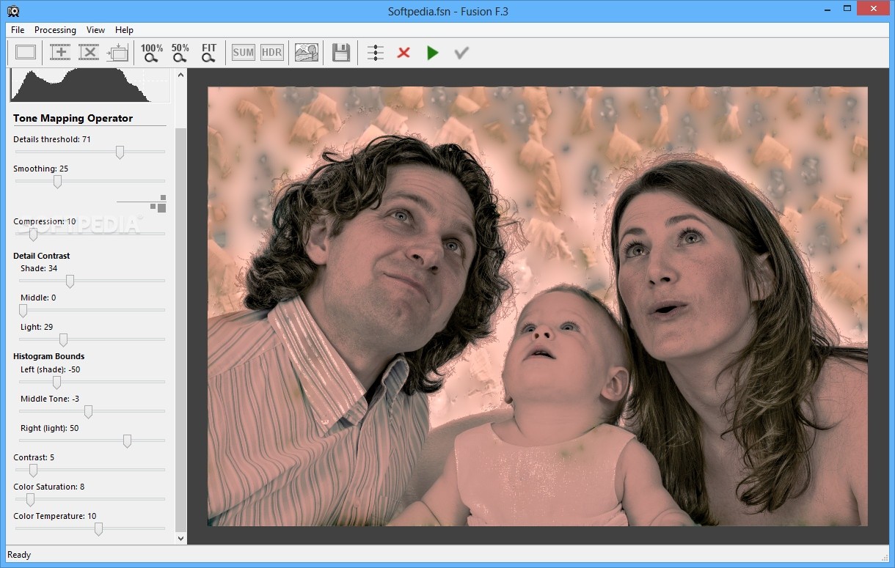Viewport: 895px width, 568px height.
Task: Click the Left (shade) bounds slider handle
Action: (56, 382)
